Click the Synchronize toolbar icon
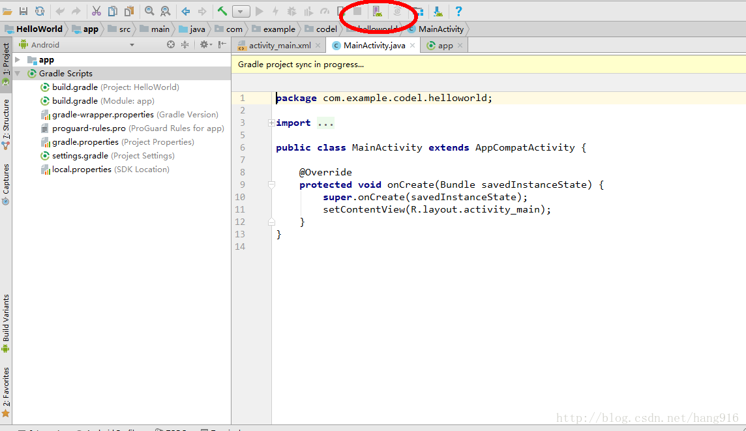 [x=40, y=11]
